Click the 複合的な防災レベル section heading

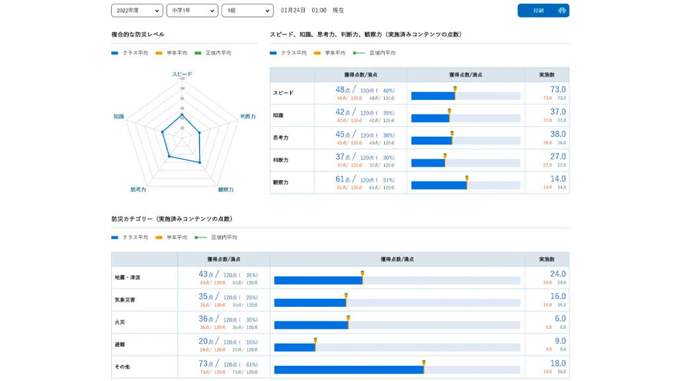click(x=138, y=34)
